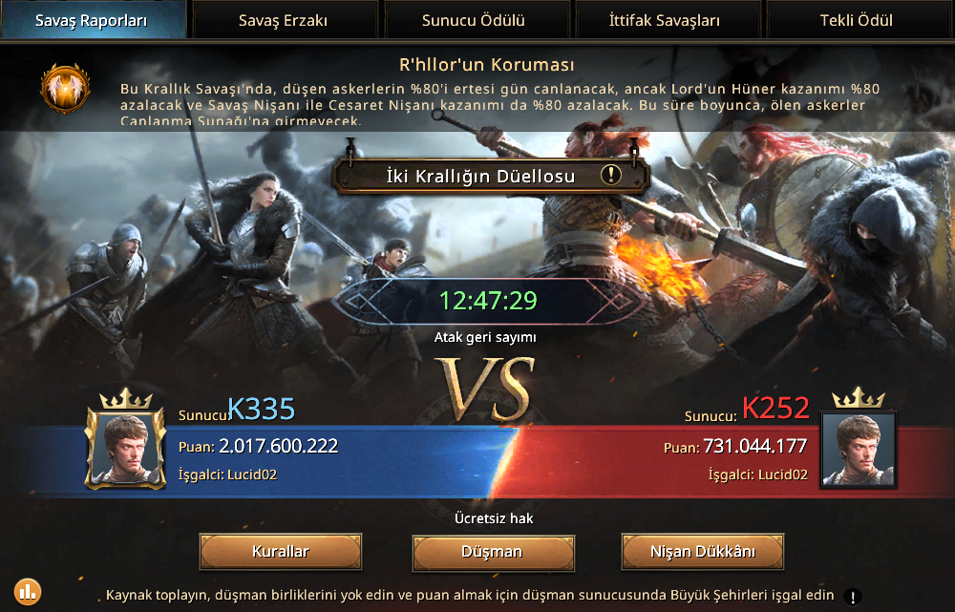
Task: Open the statistics chart icon at bottom left
Action: tap(28, 591)
